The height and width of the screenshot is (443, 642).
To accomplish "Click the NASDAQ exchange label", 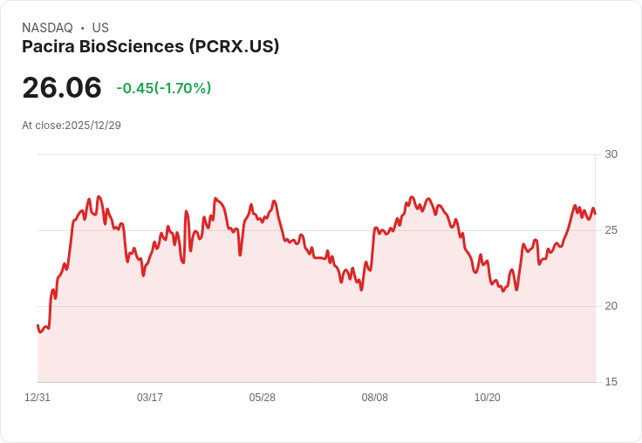I will [x=47, y=27].
